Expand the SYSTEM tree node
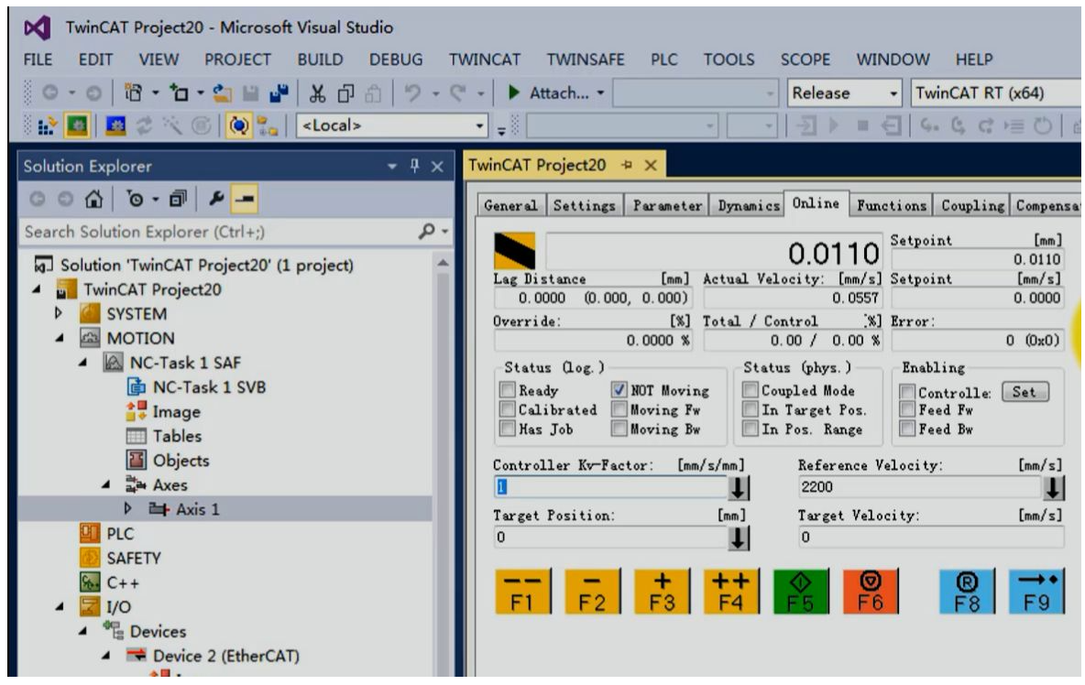The image size is (1085, 685). point(59,313)
